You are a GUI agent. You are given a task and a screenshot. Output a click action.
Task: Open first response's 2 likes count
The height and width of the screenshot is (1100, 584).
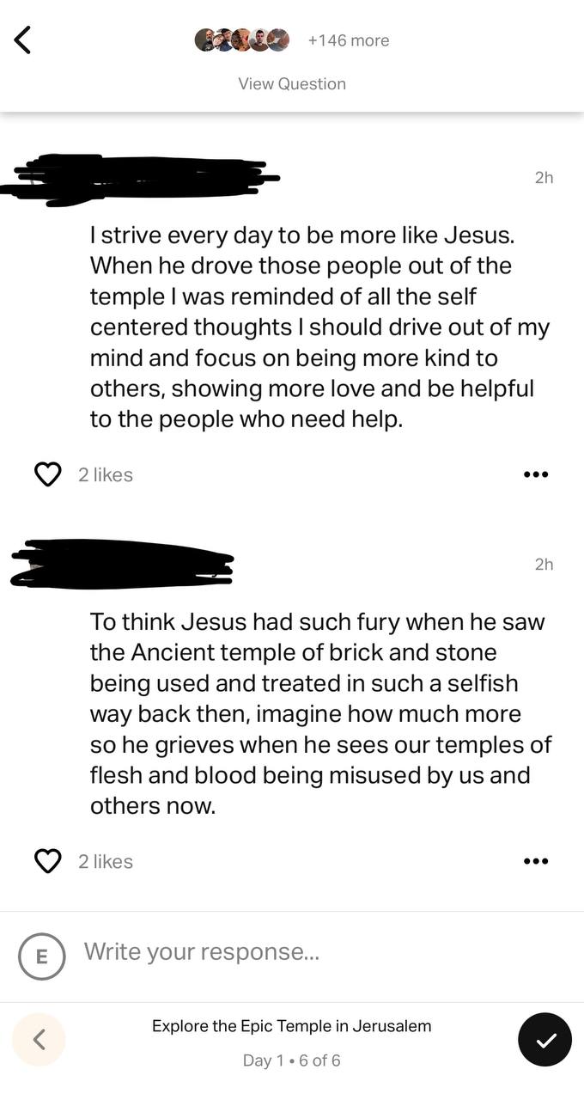click(106, 474)
